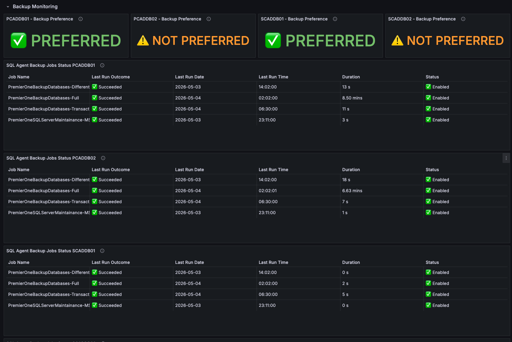Sort PCADDB01 table by Job Name
Image resolution: width=512 pixels, height=342 pixels.
click(x=19, y=77)
